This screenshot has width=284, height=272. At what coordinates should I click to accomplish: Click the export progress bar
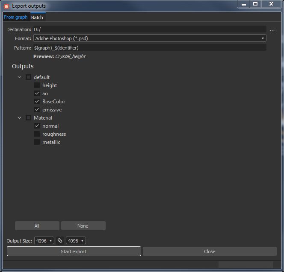click(x=246, y=265)
